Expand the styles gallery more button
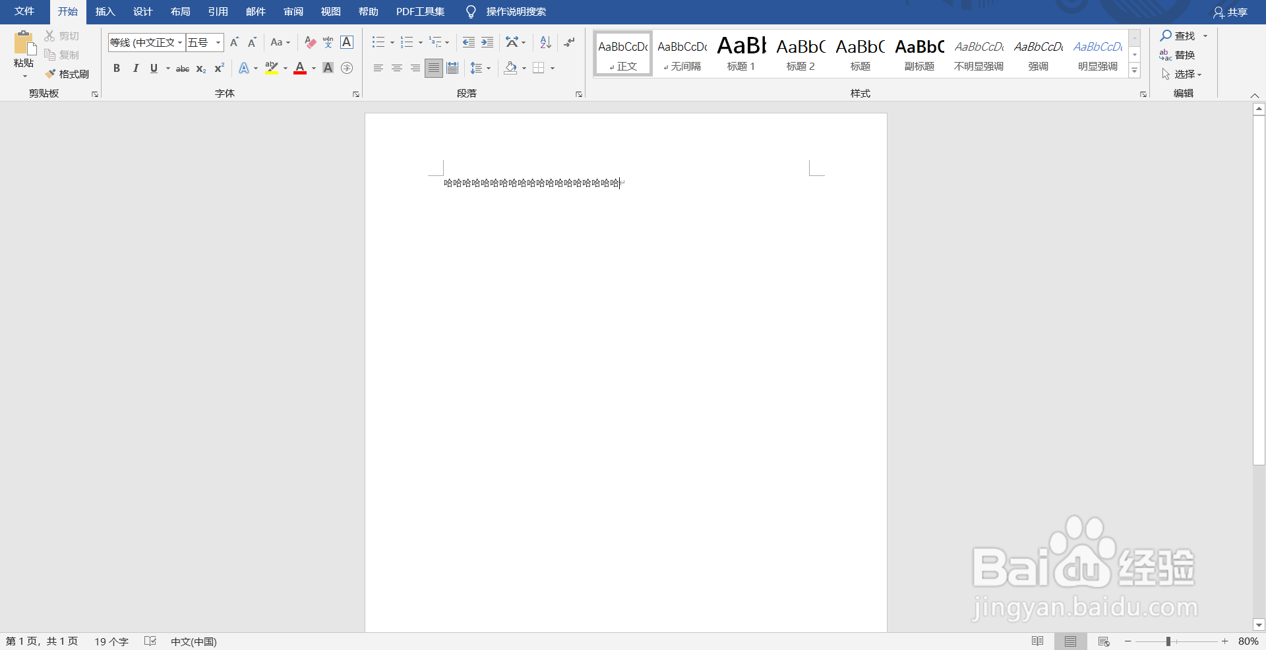The height and width of the screenshot is (650, 1266). [x=1135, y=71]
